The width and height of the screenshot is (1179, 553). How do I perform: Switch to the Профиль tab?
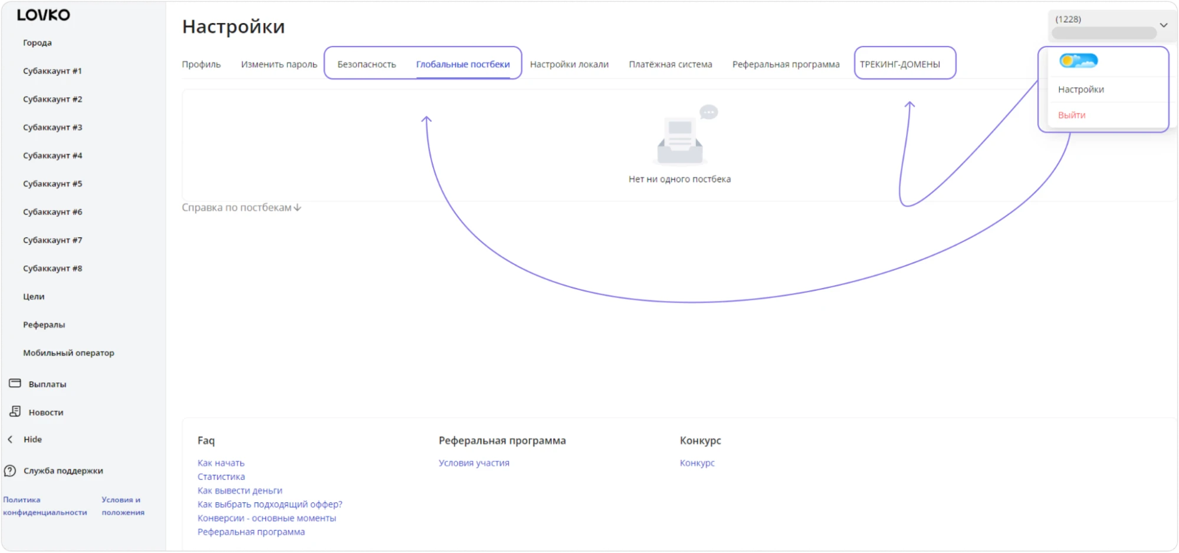201,64
